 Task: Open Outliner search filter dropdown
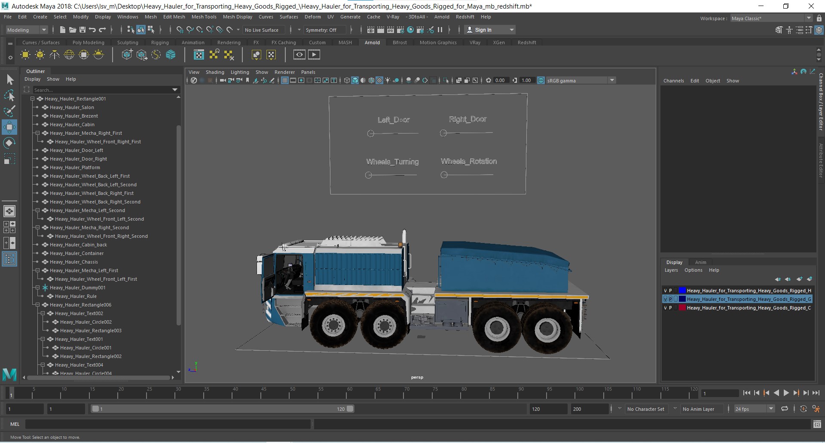pyautogui.click(x=175, y=90)
